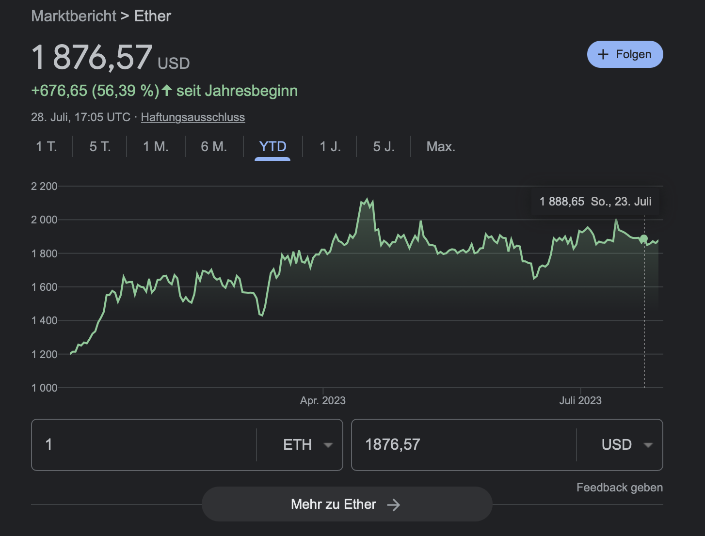Select the 5 T. time range tab
The height and width of the screenshot is (536, 705).
[x=100, y=146]
